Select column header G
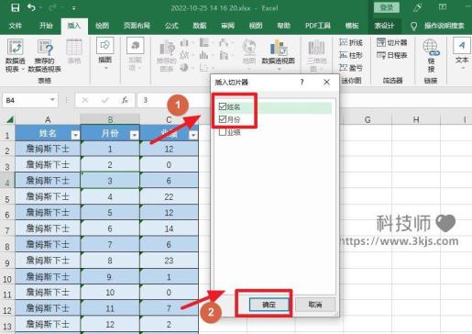Image resolution: width=472 pixels, height=334 pixels. (x=368, y=119)
